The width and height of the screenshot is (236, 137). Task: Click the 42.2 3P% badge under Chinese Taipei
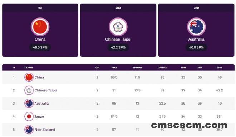tap(118, 47)
